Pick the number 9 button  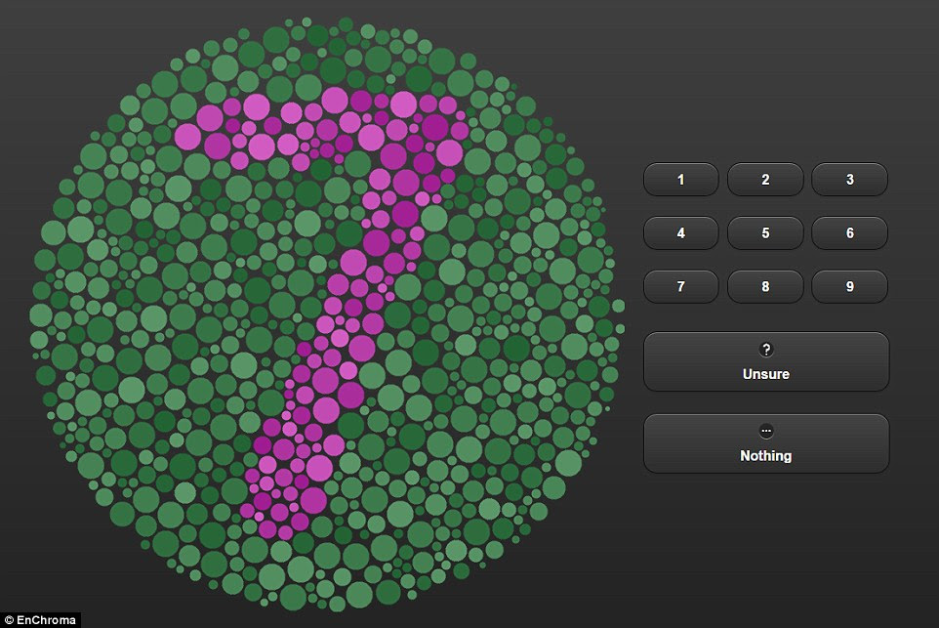click(850, 286)
